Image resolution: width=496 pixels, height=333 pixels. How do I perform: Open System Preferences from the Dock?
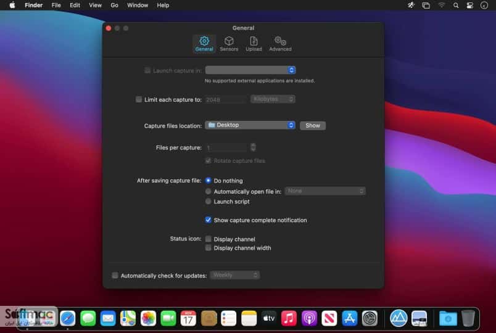(x=370, y=318)
